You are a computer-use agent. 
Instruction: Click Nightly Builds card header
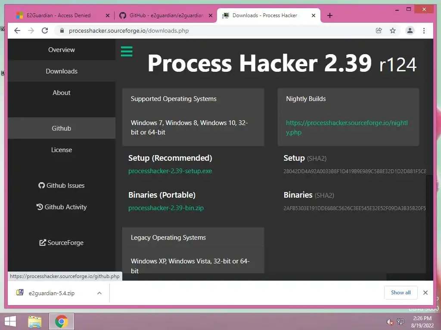(306, 99)
